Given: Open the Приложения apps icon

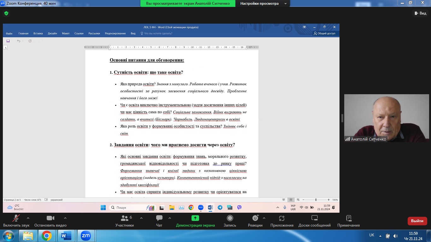Looking at the screenshot, I should click(282, 218).
